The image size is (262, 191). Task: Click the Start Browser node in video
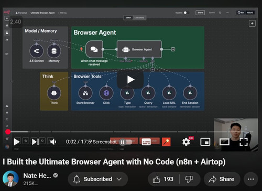point(85,93)
